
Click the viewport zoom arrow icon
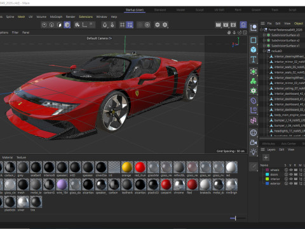click(234, 32)
